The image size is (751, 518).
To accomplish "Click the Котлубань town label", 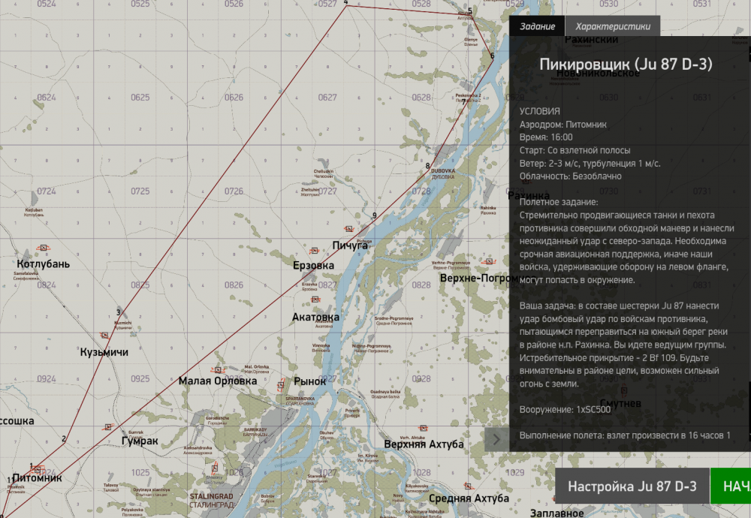I will tap(43, 264).
